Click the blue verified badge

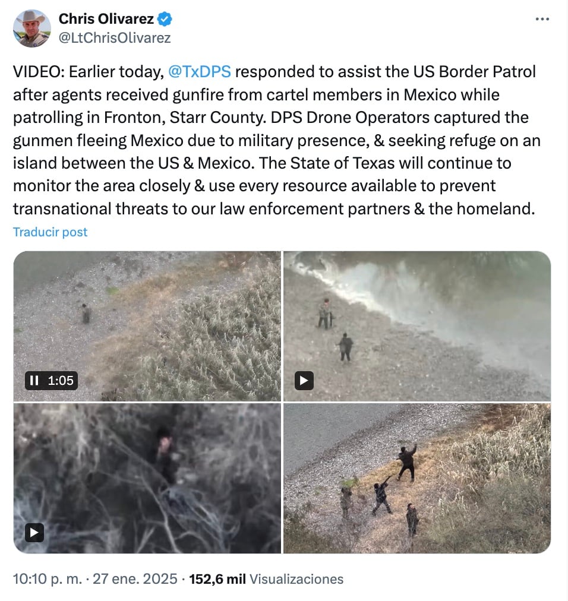pyautogui.click(x=165, y=19)
